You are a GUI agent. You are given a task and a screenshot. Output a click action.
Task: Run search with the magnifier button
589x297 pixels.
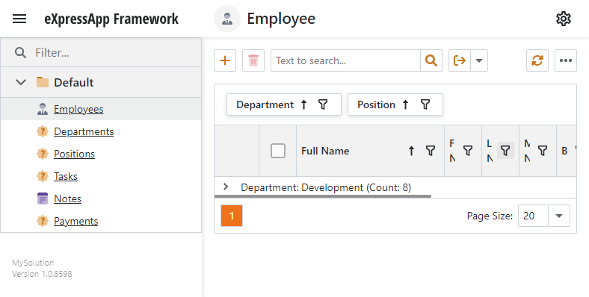pyautogui.click(x=431, y=60)
